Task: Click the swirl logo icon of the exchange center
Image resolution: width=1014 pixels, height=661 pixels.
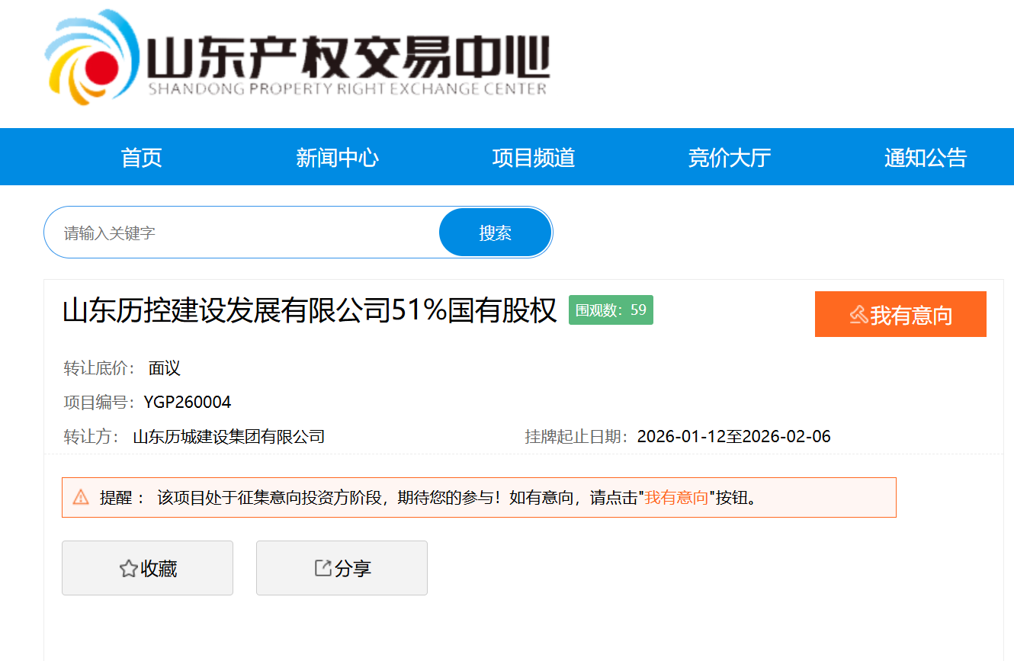Action: [91, 58]
